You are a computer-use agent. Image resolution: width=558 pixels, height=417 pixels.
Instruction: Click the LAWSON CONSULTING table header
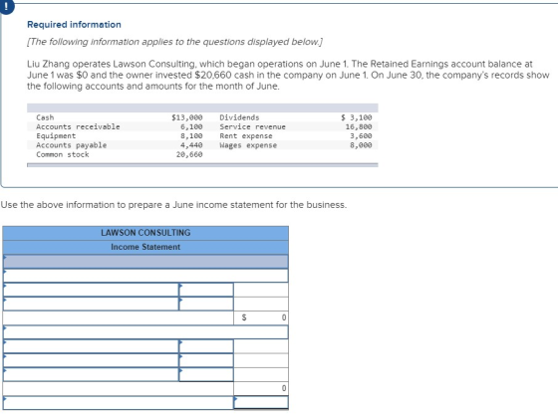(x=145, y=233)
